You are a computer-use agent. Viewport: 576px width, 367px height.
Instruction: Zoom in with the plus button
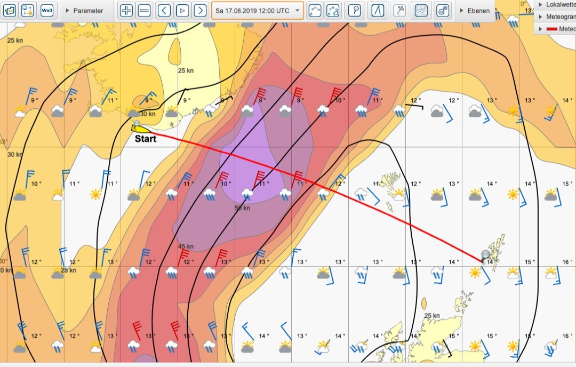tap(126, 10)
